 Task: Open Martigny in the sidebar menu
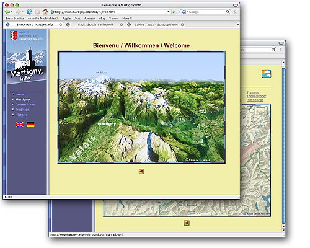tap(22, 99)
